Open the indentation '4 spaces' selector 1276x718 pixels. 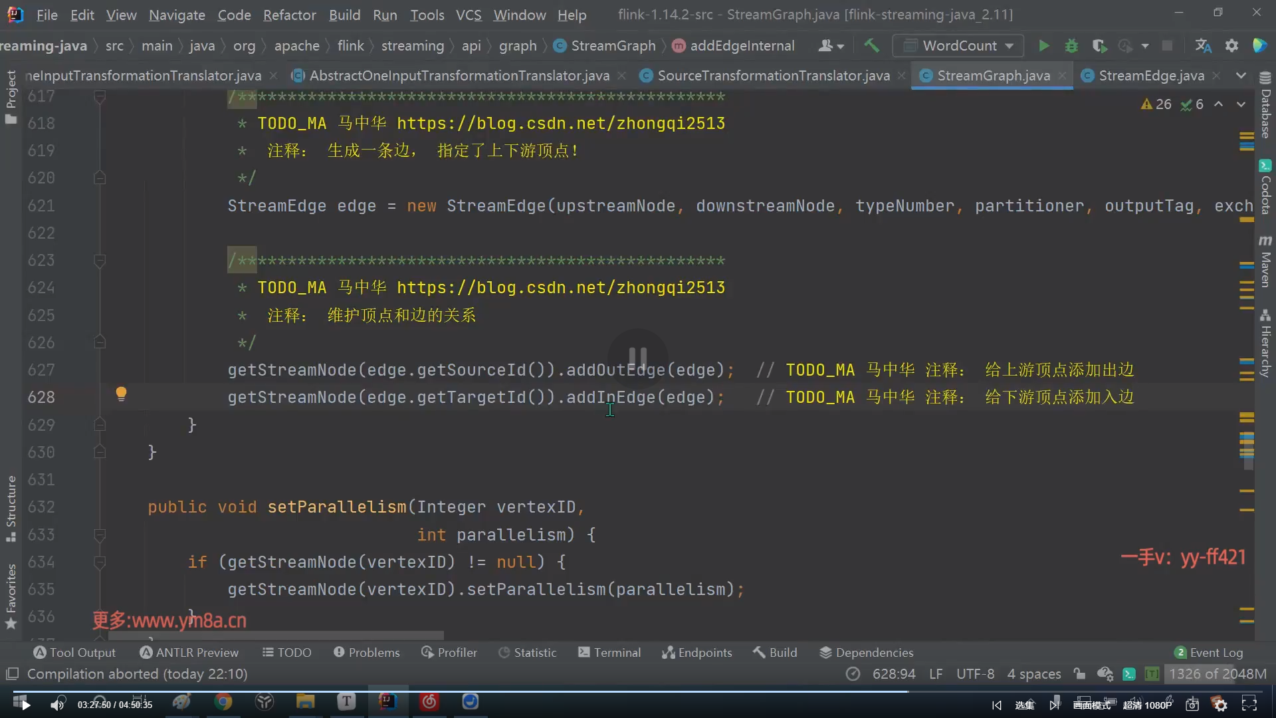[x=1033, y=673]
